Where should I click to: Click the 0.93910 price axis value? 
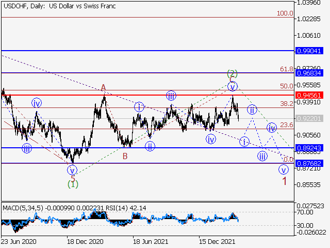pos(308,102)
